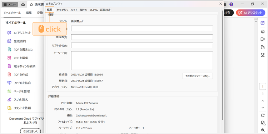Select the 概要 tab in properties dialog
268x134 pixels.
(x=50, y=10)
